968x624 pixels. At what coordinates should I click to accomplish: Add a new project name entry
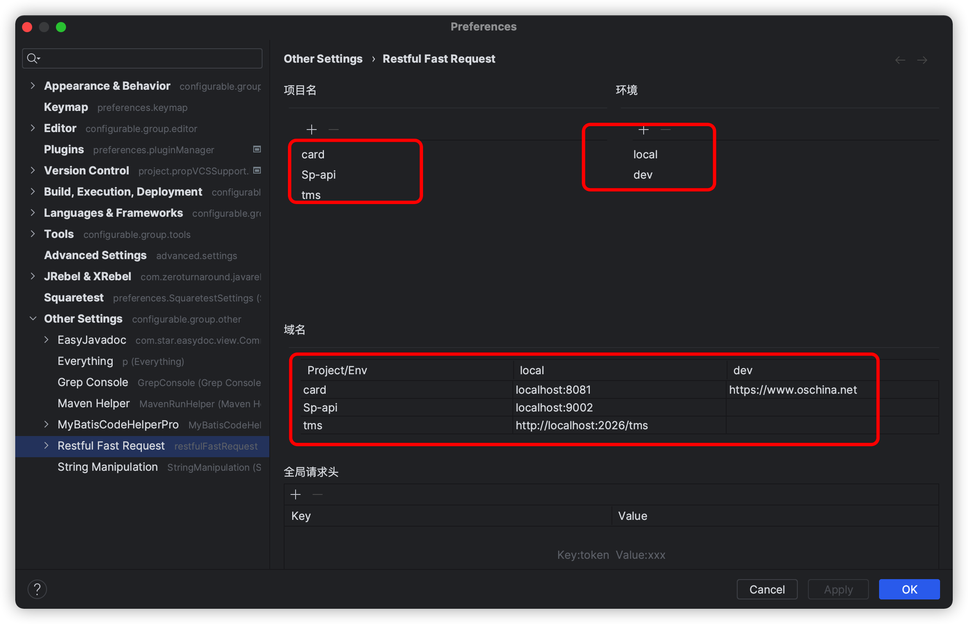311,129
